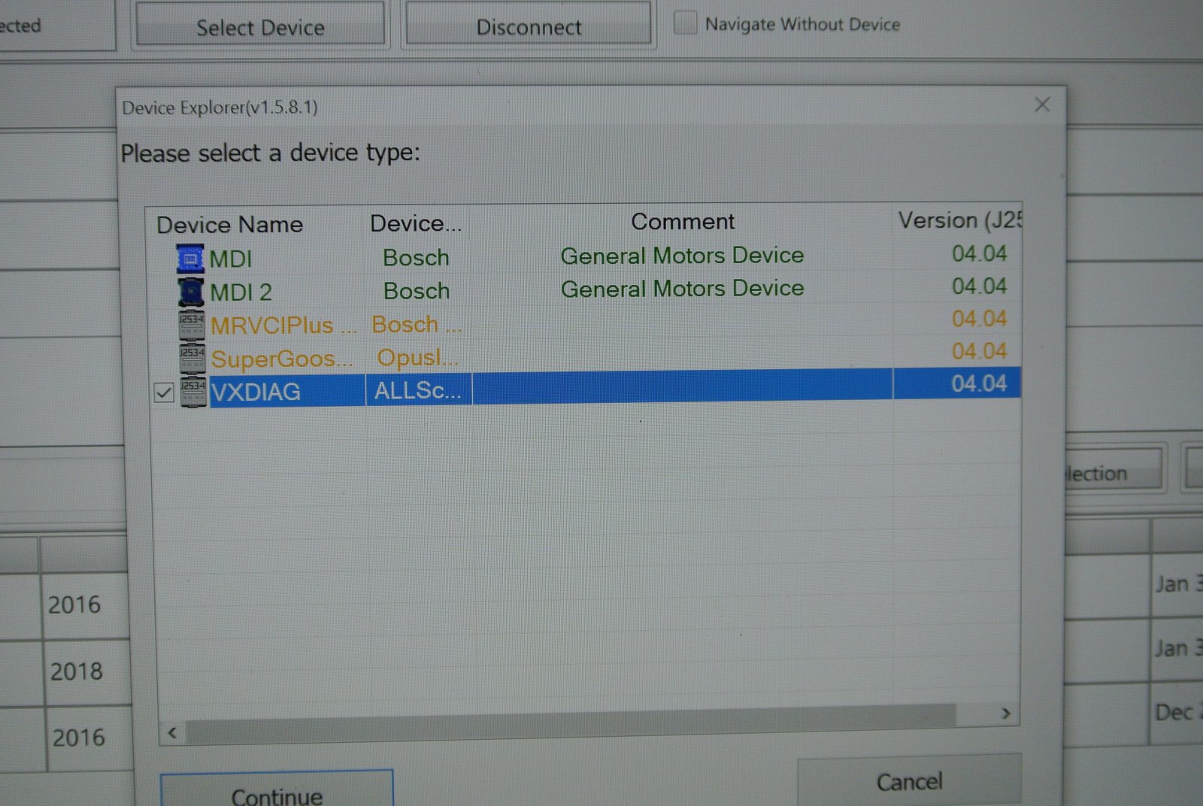The image size is (1203, 806).
Task: Click version 04.04 in MDI row
Action: (x=979, y=253)
